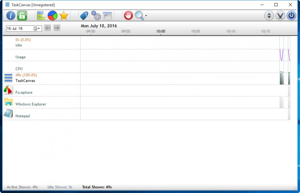Click the Fscapture row icon
300x193 pixels.
[8, 90]
